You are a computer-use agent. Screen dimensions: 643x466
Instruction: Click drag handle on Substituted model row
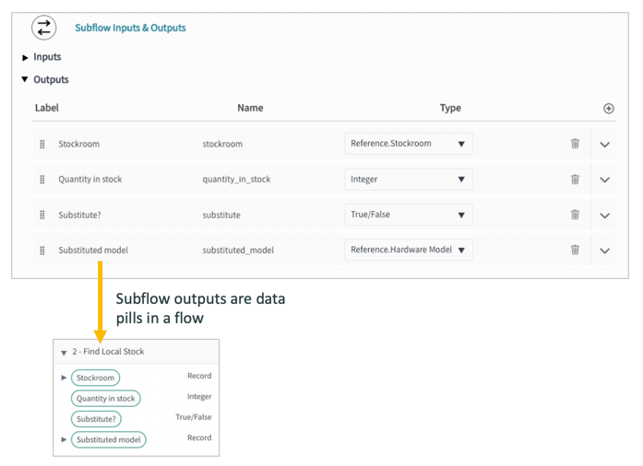pos(42,250)
